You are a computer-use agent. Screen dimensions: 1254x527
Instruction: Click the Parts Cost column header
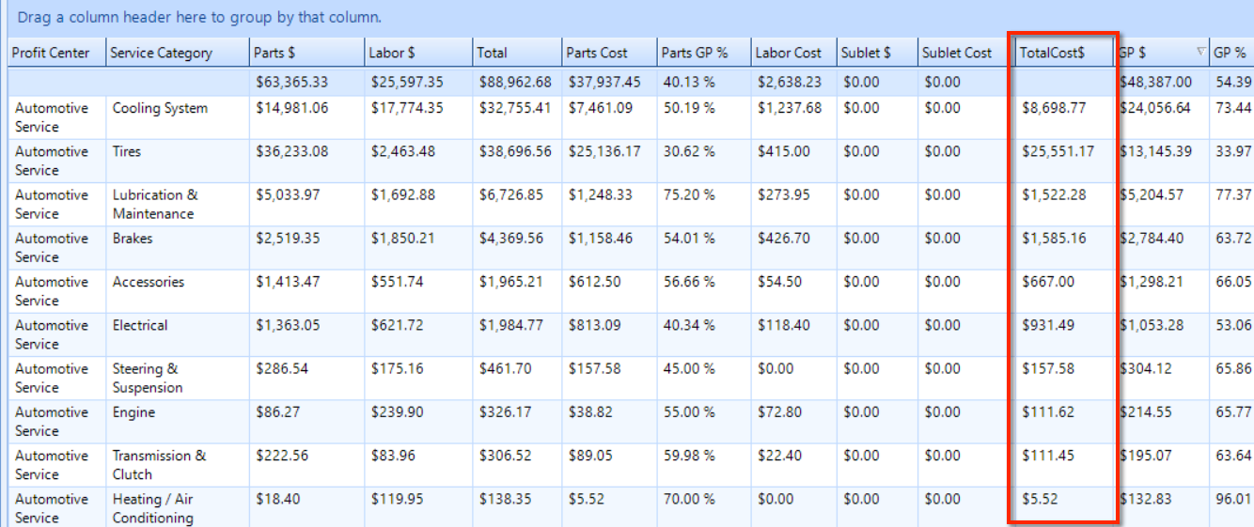coord(608,53)
